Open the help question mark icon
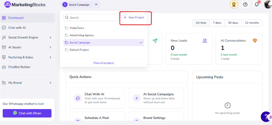The image size is (272, 125). pyautogui.click(x=245, y=5)
